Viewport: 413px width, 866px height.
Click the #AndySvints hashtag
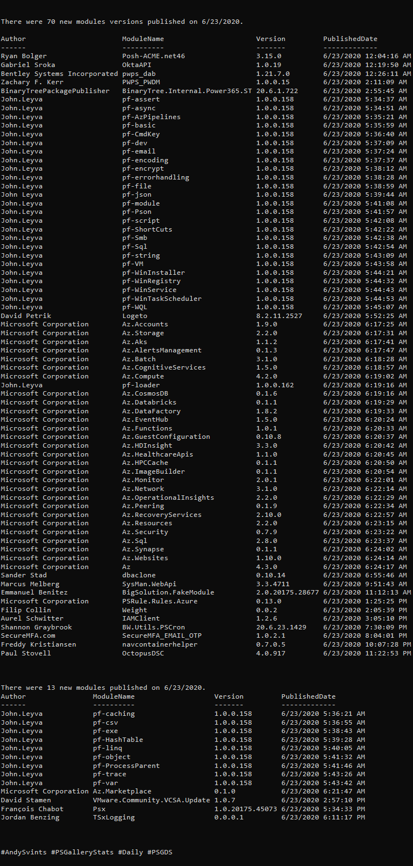(24, 852)
